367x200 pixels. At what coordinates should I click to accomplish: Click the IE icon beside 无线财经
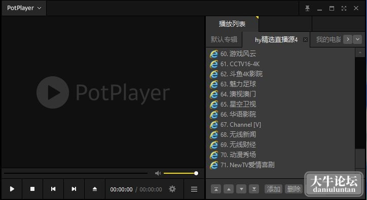pyautogui.click(x=214, y=145)
